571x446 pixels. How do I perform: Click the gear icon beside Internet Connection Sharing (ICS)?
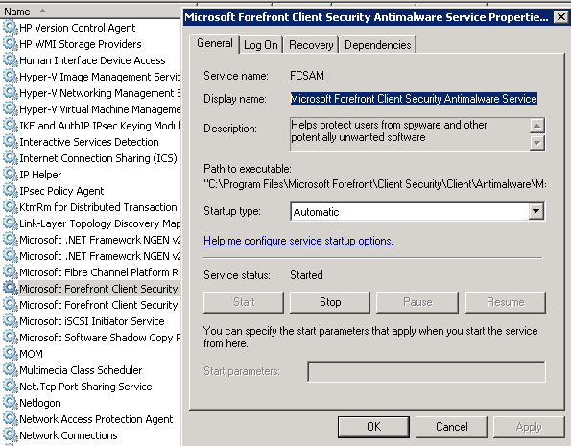click(x=10, y=158)
